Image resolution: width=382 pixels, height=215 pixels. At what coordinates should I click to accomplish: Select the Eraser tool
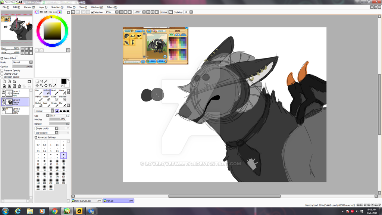click(x=46, y=98)
